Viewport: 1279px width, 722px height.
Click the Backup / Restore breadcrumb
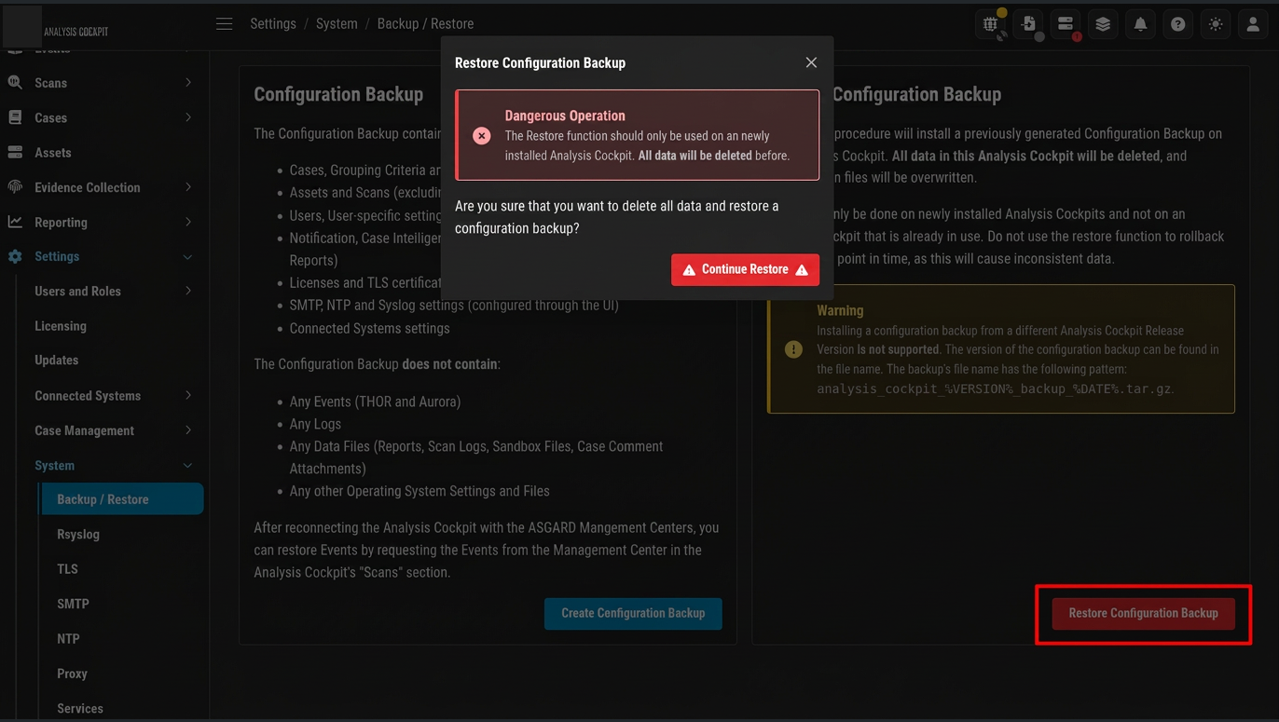[x=426, y=23]
